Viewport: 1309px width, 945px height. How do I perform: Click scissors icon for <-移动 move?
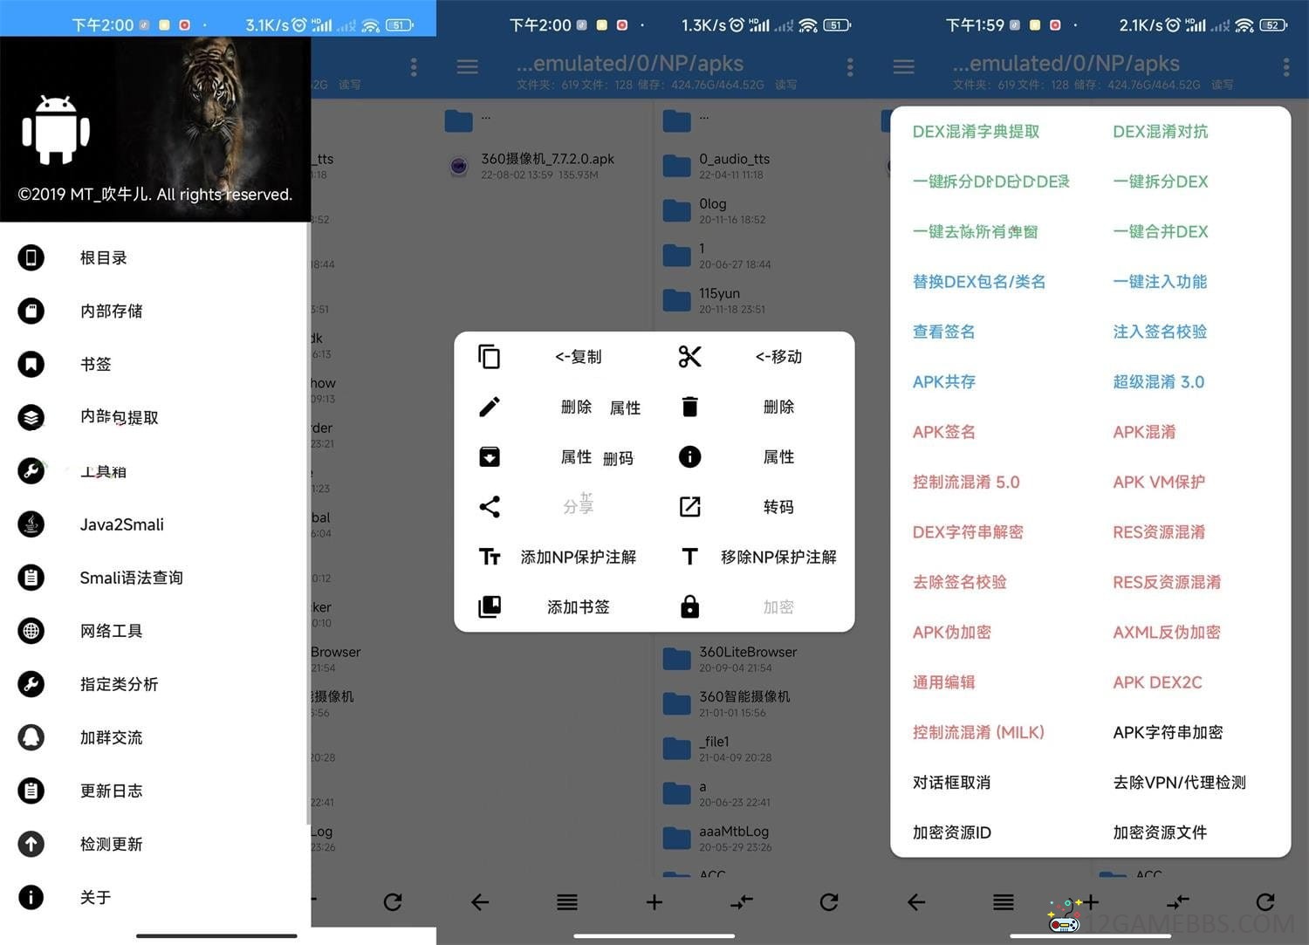[x=689, y=357]
